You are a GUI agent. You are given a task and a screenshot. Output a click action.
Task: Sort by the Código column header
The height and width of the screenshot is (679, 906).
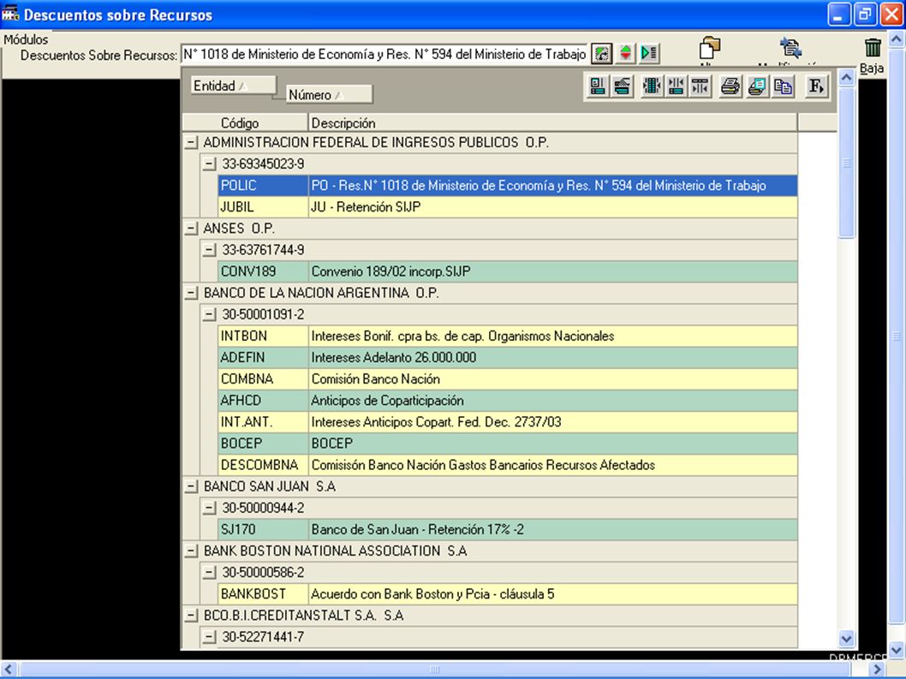(246, 123)
